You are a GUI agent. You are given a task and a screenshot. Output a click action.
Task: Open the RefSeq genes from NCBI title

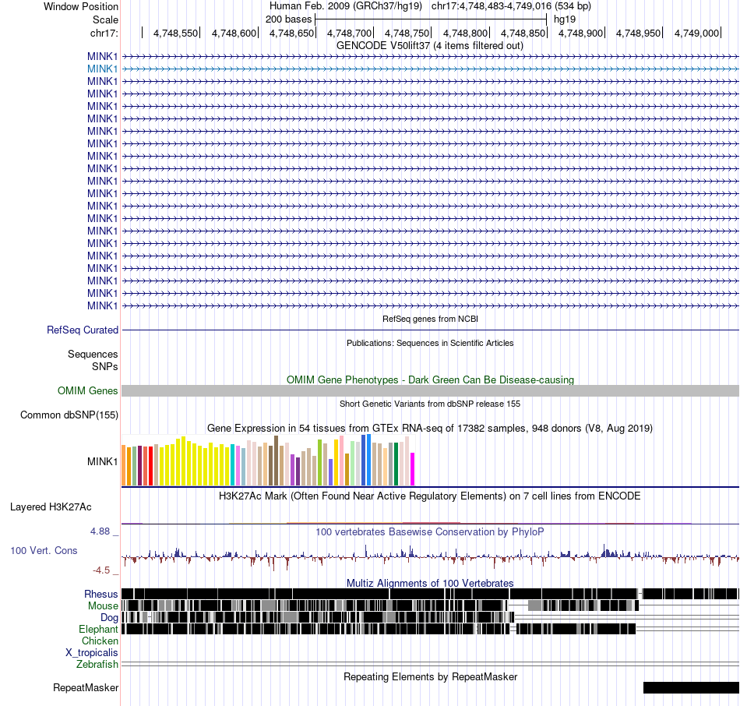coord(430,319)
